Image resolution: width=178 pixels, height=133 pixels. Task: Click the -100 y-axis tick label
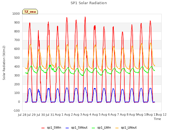16,111
